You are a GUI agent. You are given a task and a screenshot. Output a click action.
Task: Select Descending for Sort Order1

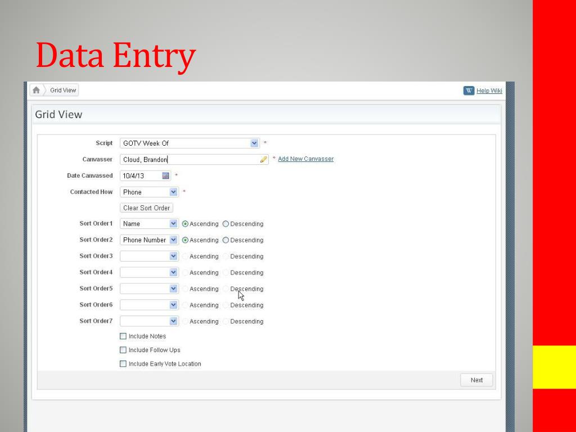pyautogui.click(x=226, y=224)
